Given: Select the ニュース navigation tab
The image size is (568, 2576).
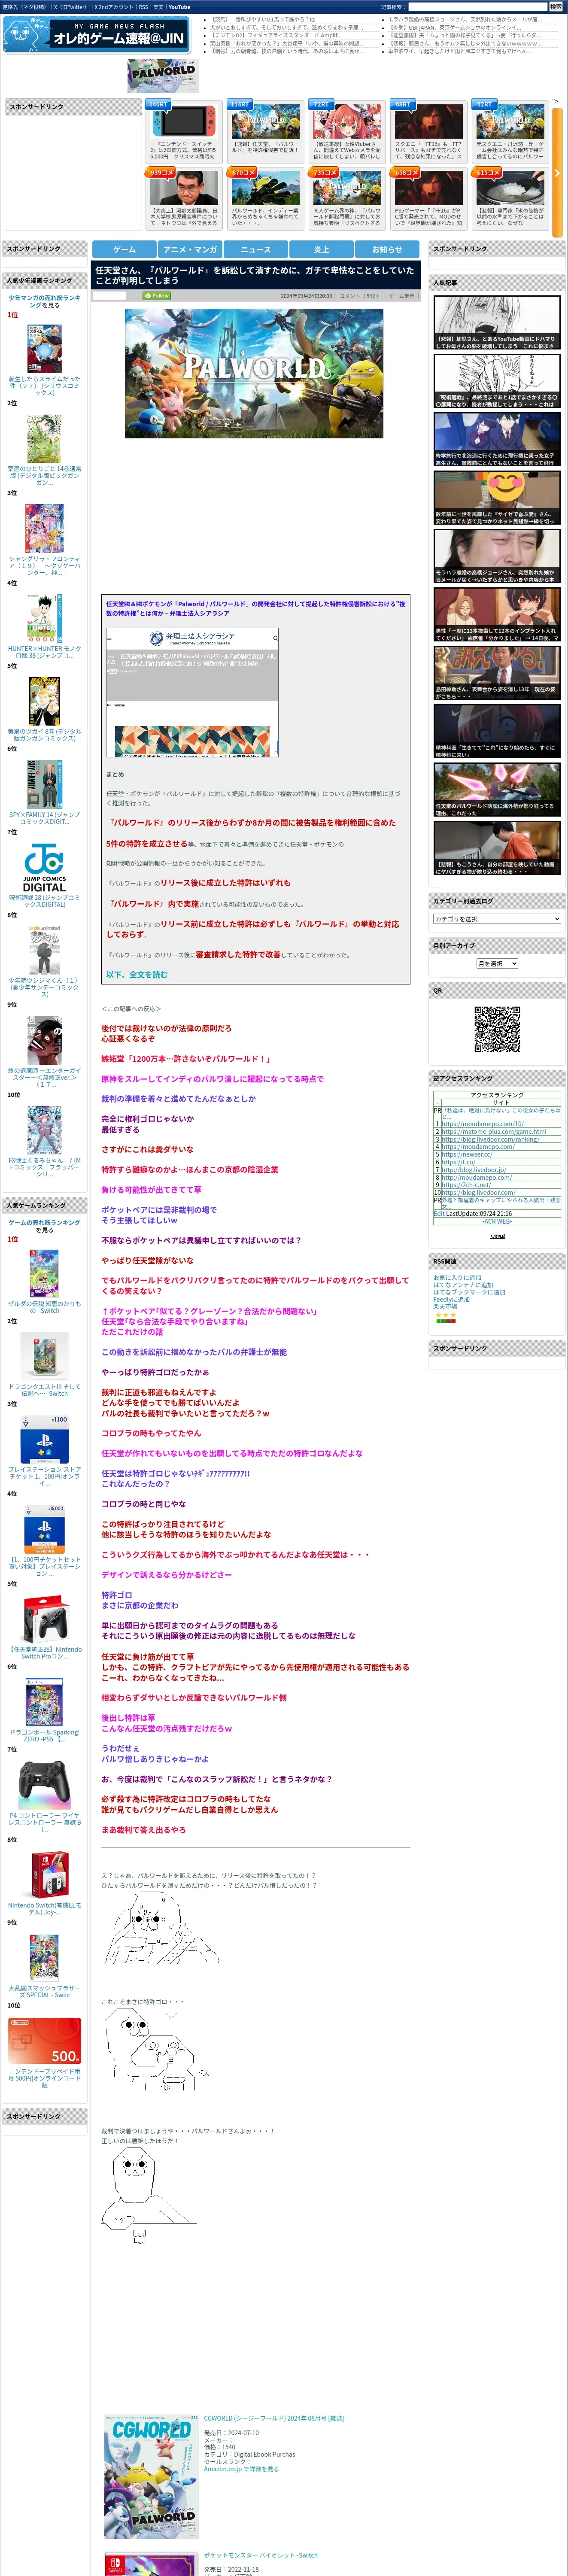Looking at the screenshot, I should (256, 249).
